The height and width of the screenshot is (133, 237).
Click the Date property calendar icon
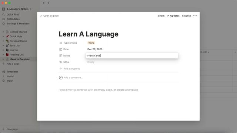pos(61,49)
